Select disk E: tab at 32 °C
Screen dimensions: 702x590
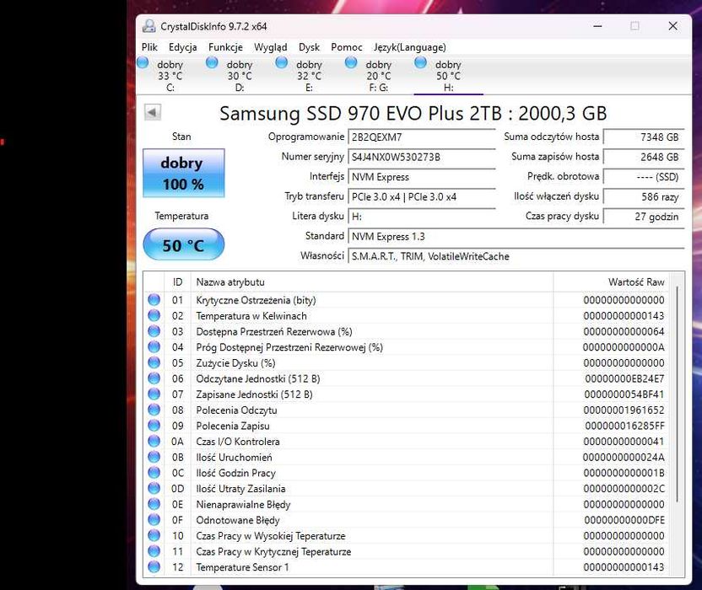tap(309, 76)
